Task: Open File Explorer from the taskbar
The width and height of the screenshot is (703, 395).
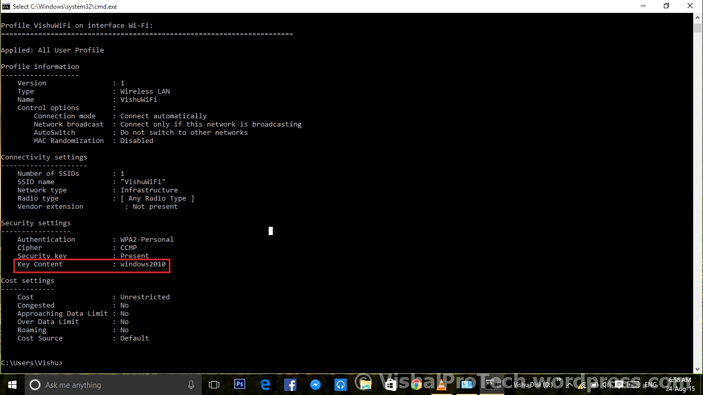Action: (x=365, y=384)
